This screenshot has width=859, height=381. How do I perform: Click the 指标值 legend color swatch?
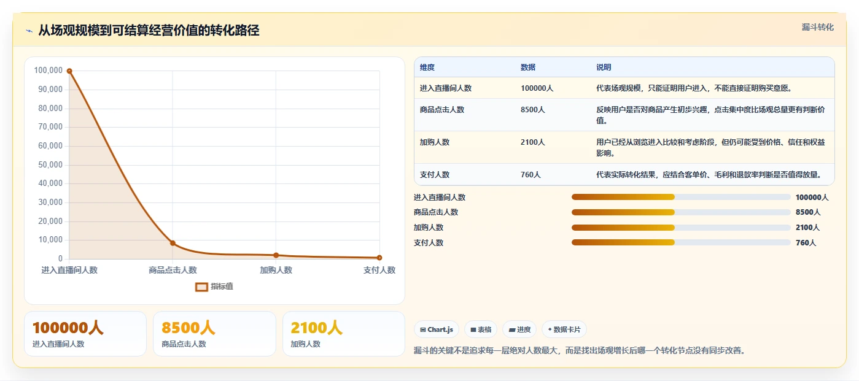201,287
